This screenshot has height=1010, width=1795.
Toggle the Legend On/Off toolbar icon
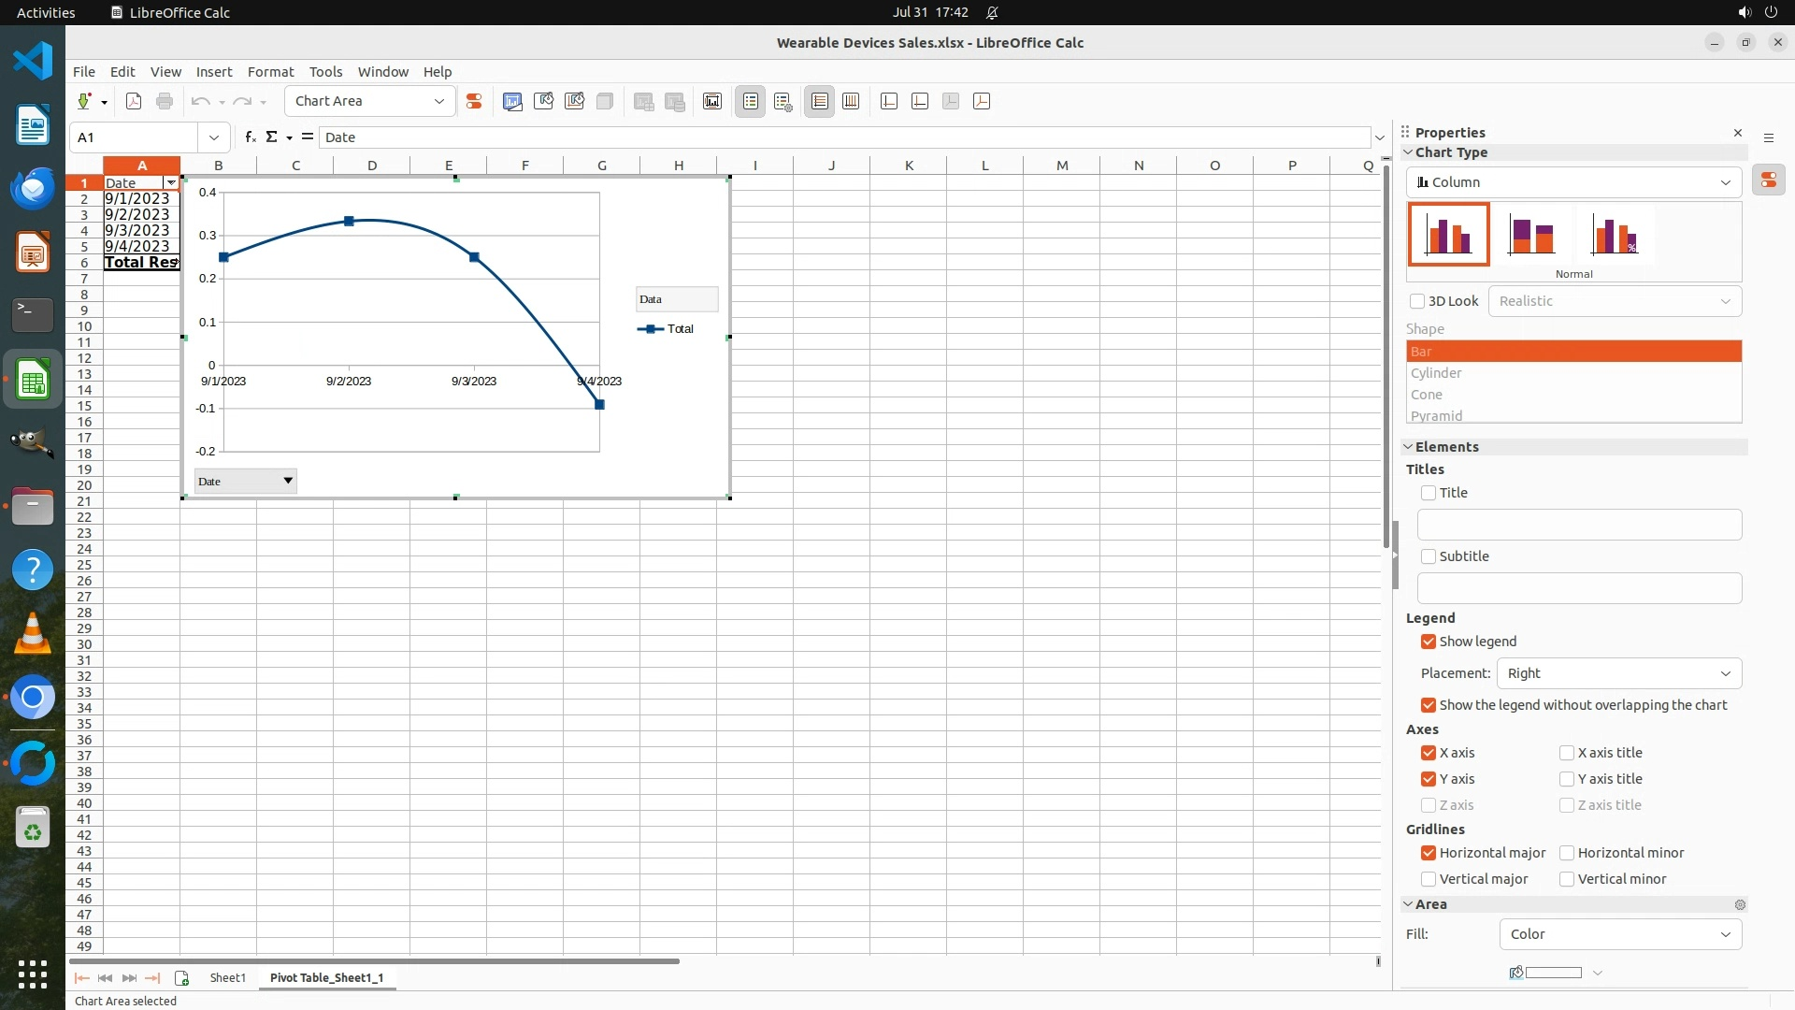point(751,102)
